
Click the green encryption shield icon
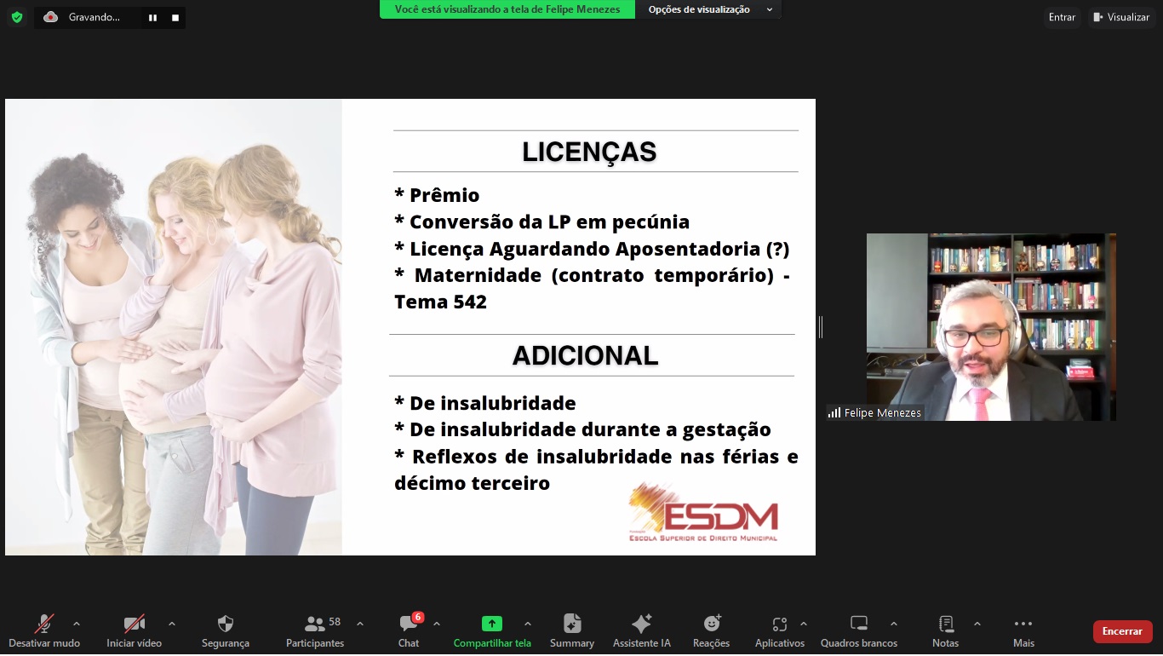coord(17,17)
